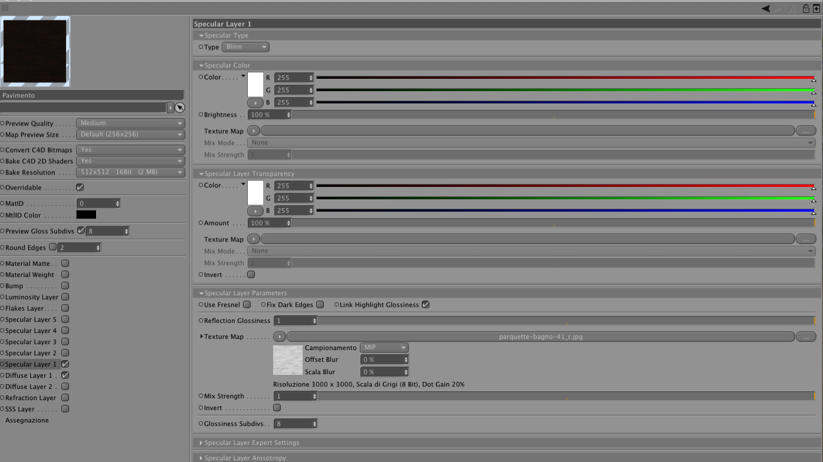
Task: Open arrow menu for the parquette texture map
Action: pyautogui.click(x=280, y=337)
